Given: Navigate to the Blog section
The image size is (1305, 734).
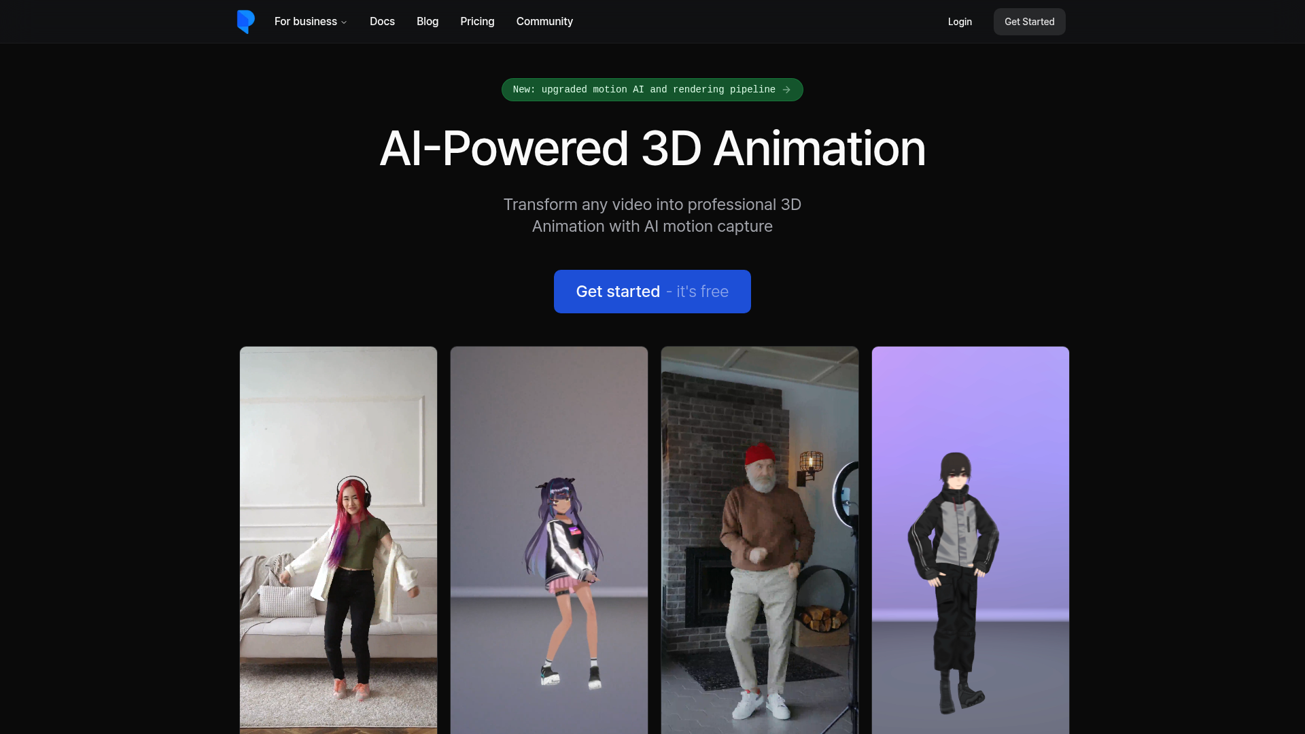Looking at the screenshot, I should coord(428,22).
